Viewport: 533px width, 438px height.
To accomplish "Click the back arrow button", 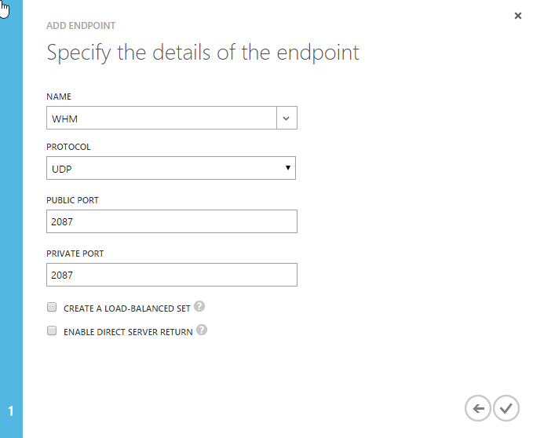I will [x=478, y=408].
